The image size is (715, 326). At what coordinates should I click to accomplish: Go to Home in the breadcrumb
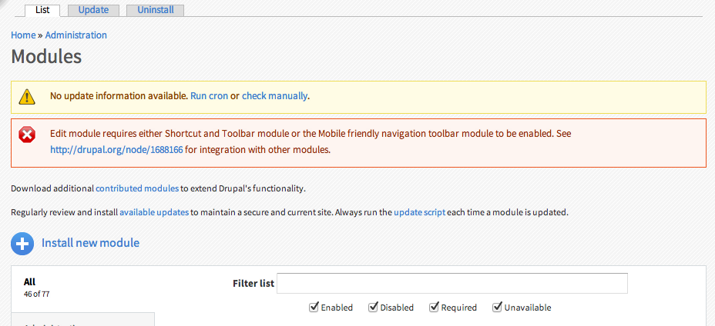(x=23, y=35)
